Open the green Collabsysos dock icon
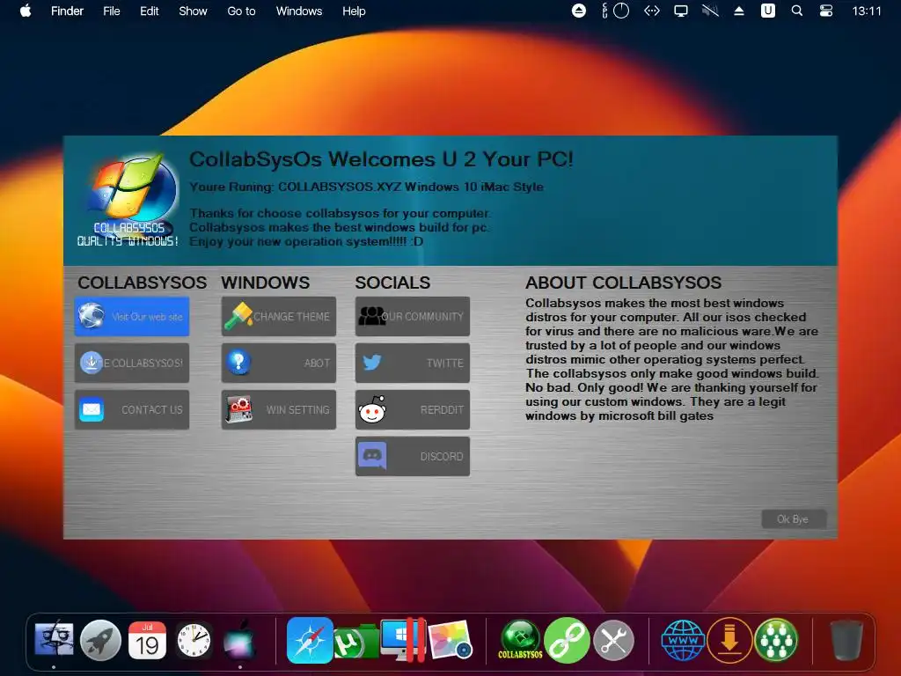 pos(521,639)
